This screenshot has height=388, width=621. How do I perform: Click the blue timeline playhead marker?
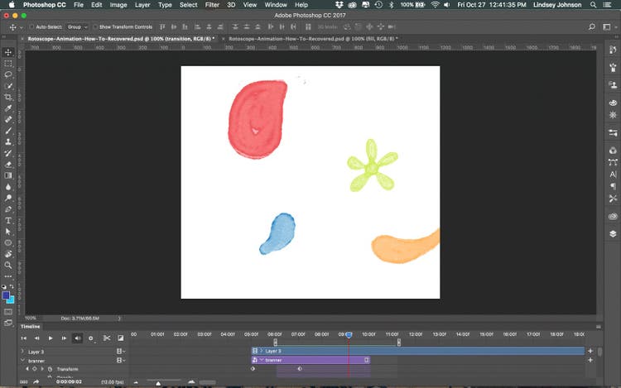(x=349, y=334)
